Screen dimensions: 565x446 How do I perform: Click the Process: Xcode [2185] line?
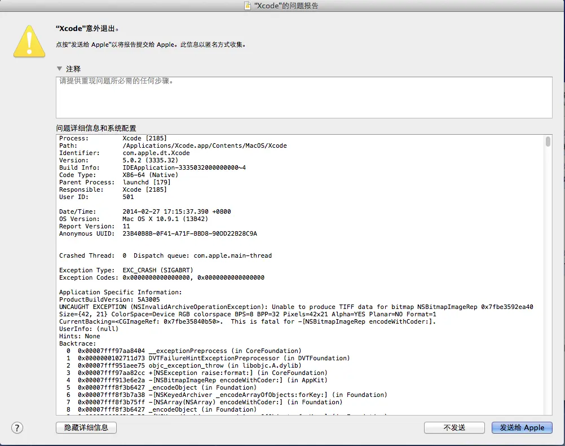[113, 138]
